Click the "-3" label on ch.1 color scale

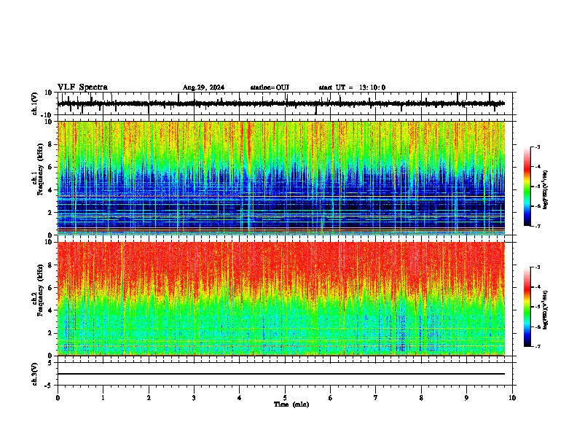538,146
